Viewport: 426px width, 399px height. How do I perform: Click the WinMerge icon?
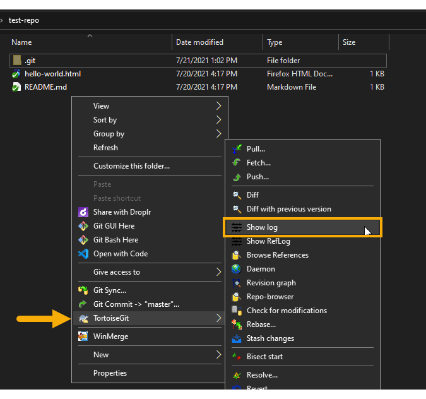(x=83, y=336)
